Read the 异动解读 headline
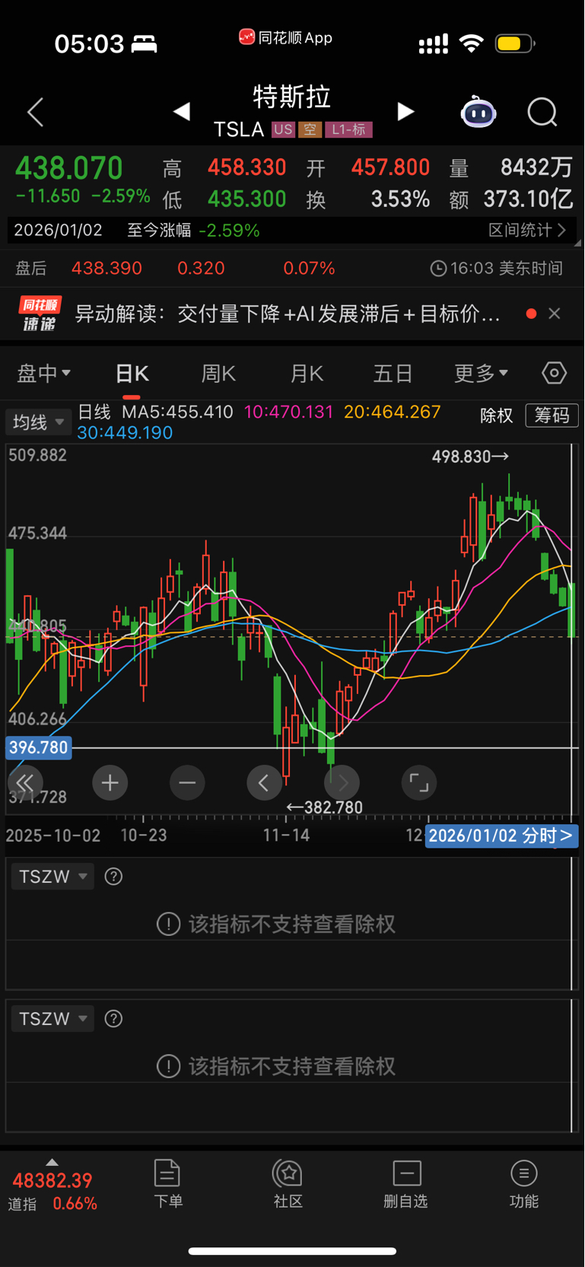The height and width of the screenshot is (1267, 585). pos(288,314)
